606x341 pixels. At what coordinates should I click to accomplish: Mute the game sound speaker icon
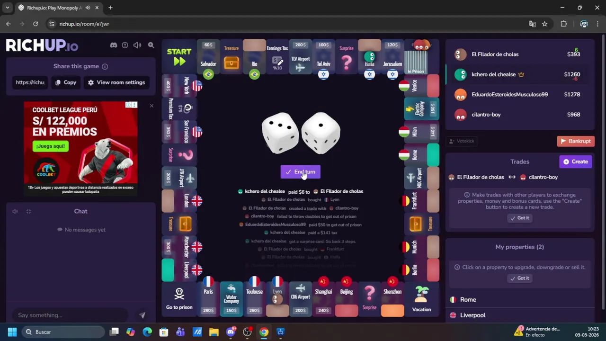tap(137, 45)
